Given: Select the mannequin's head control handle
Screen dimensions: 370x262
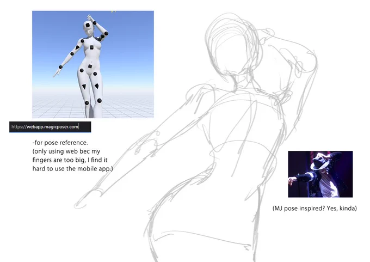Looking at the screenshot, I should (x=88, y=25).
